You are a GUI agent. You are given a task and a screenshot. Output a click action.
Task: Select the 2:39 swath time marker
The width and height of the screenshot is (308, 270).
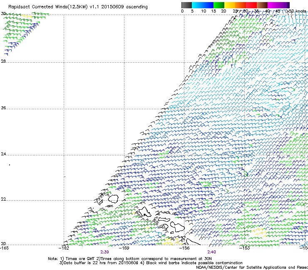click(105, 252)
